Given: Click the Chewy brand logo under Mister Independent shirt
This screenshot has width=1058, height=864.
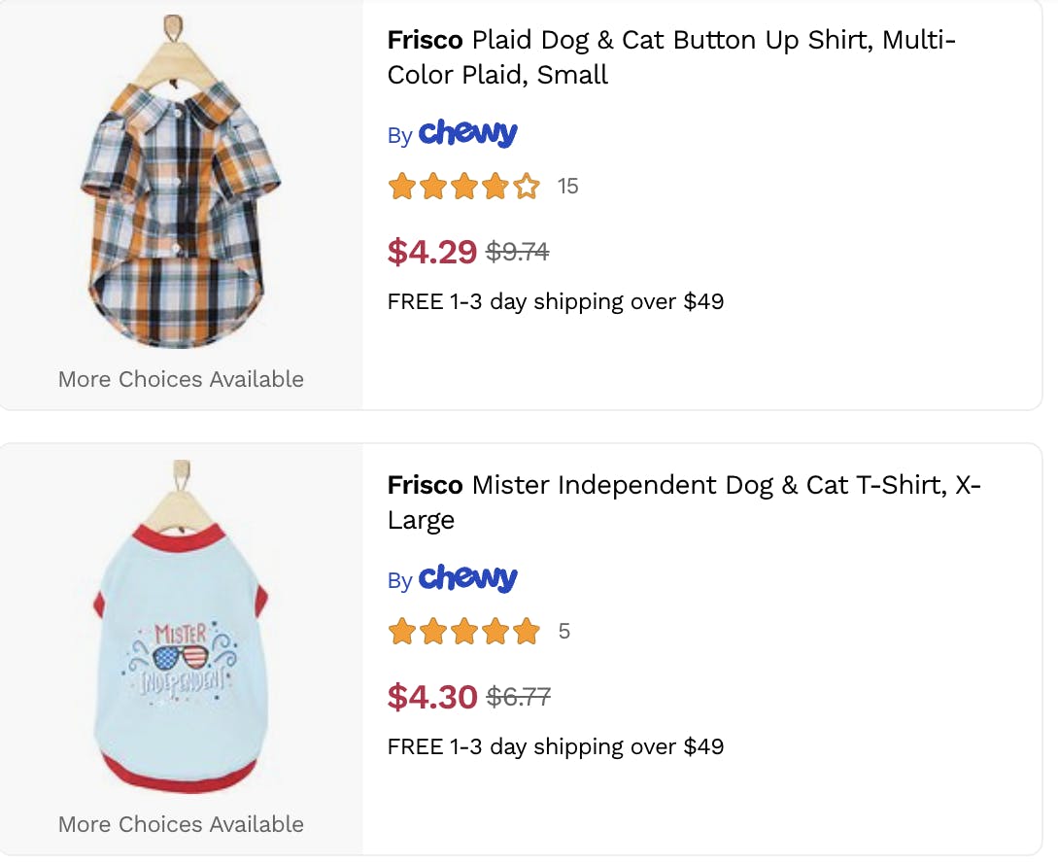Looking at the screenshot, I should click(468, 578).
